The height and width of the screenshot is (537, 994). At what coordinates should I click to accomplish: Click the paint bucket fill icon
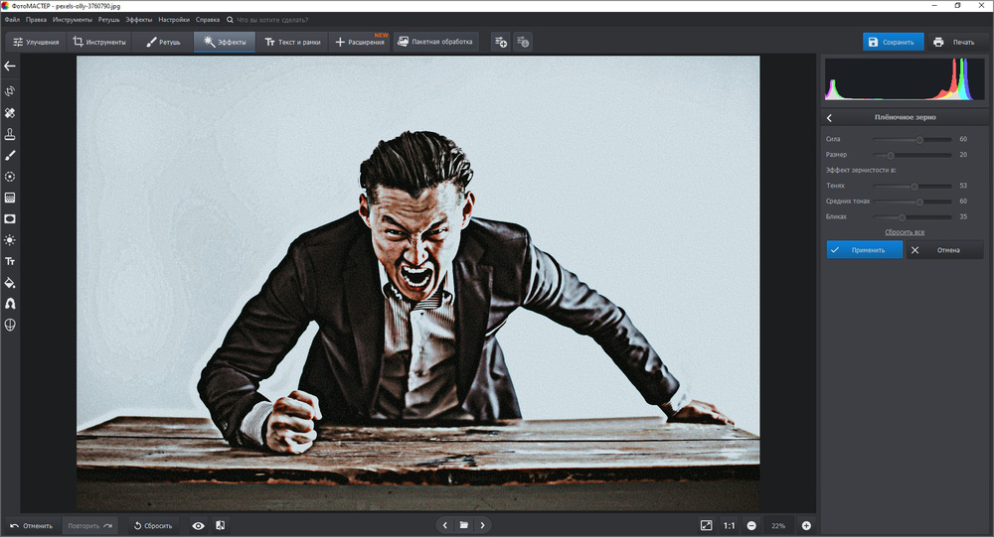click(x=10, y=282)
